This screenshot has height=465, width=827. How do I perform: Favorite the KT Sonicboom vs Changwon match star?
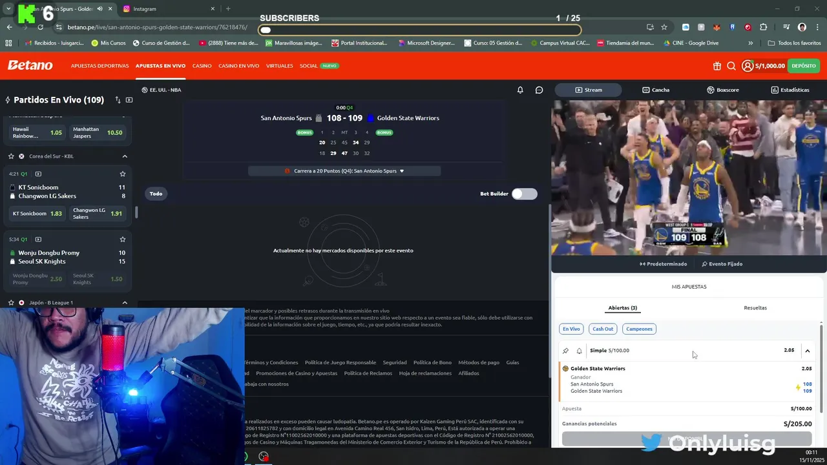point(122,174)
